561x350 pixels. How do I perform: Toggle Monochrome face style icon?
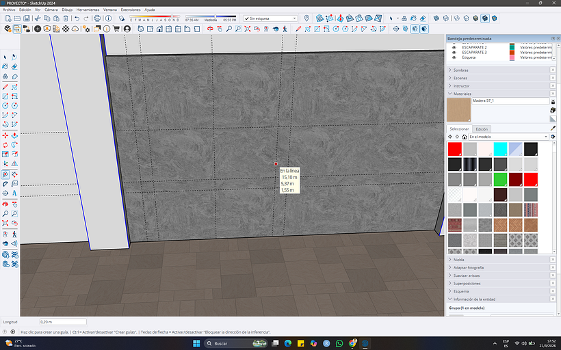[x=494, y=18]
